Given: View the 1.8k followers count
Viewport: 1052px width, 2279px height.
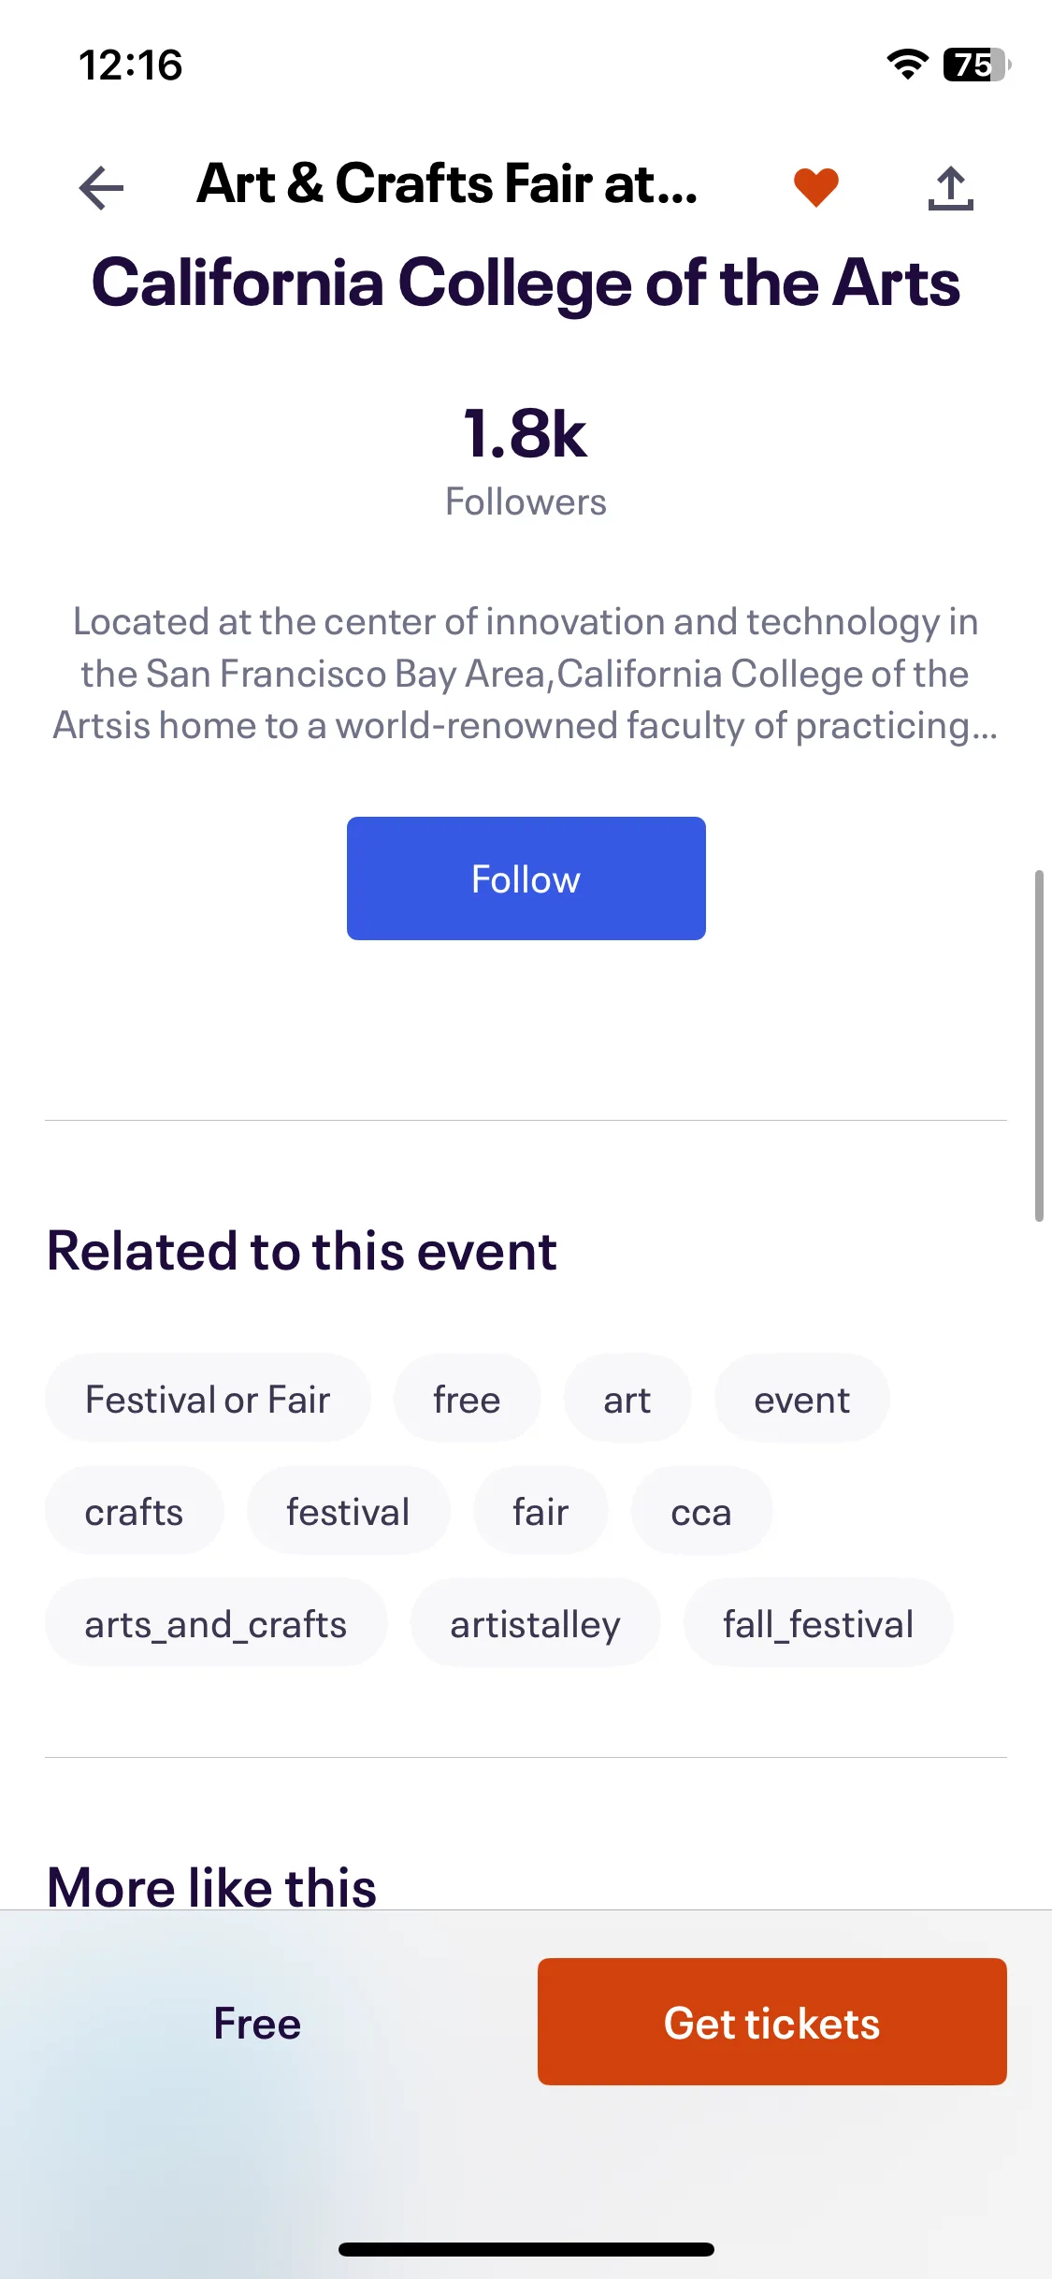Looking at the screenshot, I should (526, 459).
